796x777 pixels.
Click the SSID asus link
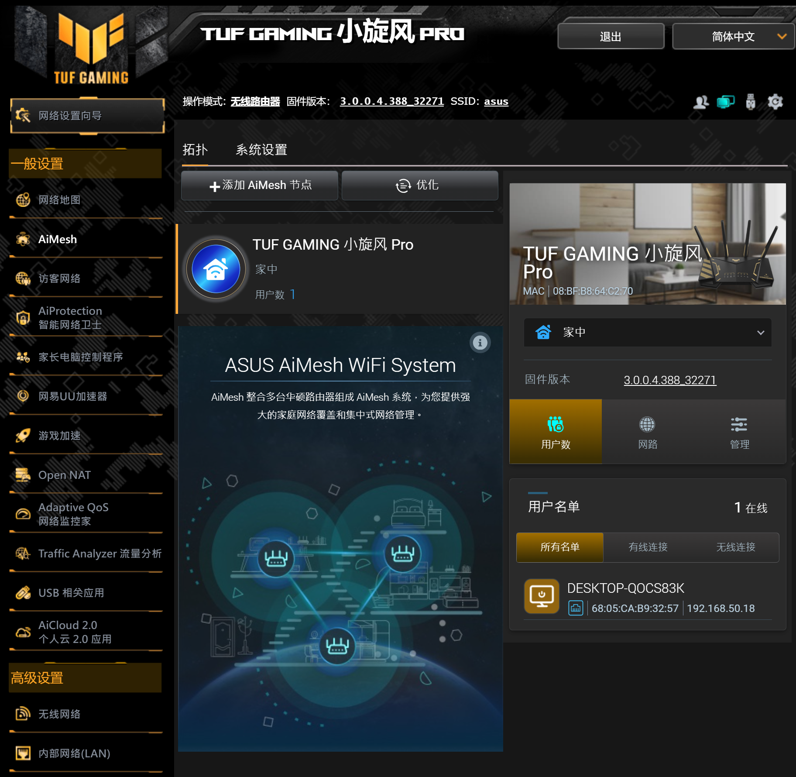[496, 102]
